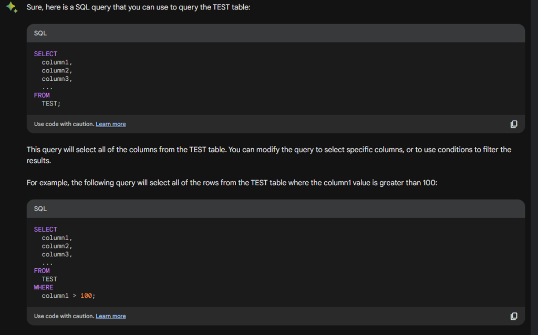Click the SQL header of second code block
The width and height of the screenshot is (538, 335).
40,209
